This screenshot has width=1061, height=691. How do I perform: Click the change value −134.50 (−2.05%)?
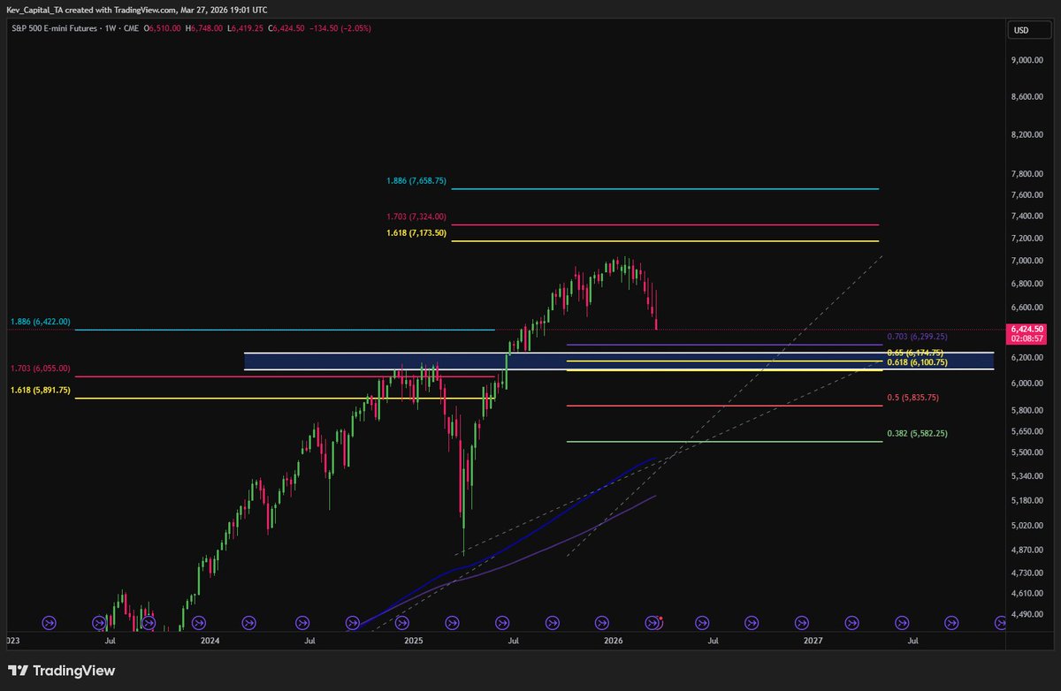(340, 28)
